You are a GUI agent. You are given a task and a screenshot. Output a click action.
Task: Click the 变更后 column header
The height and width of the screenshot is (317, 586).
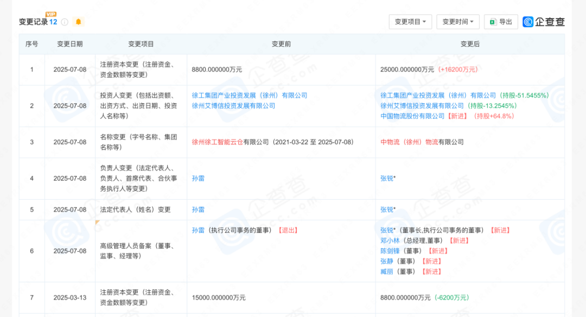pyautogui.click(x=470, y=44)
